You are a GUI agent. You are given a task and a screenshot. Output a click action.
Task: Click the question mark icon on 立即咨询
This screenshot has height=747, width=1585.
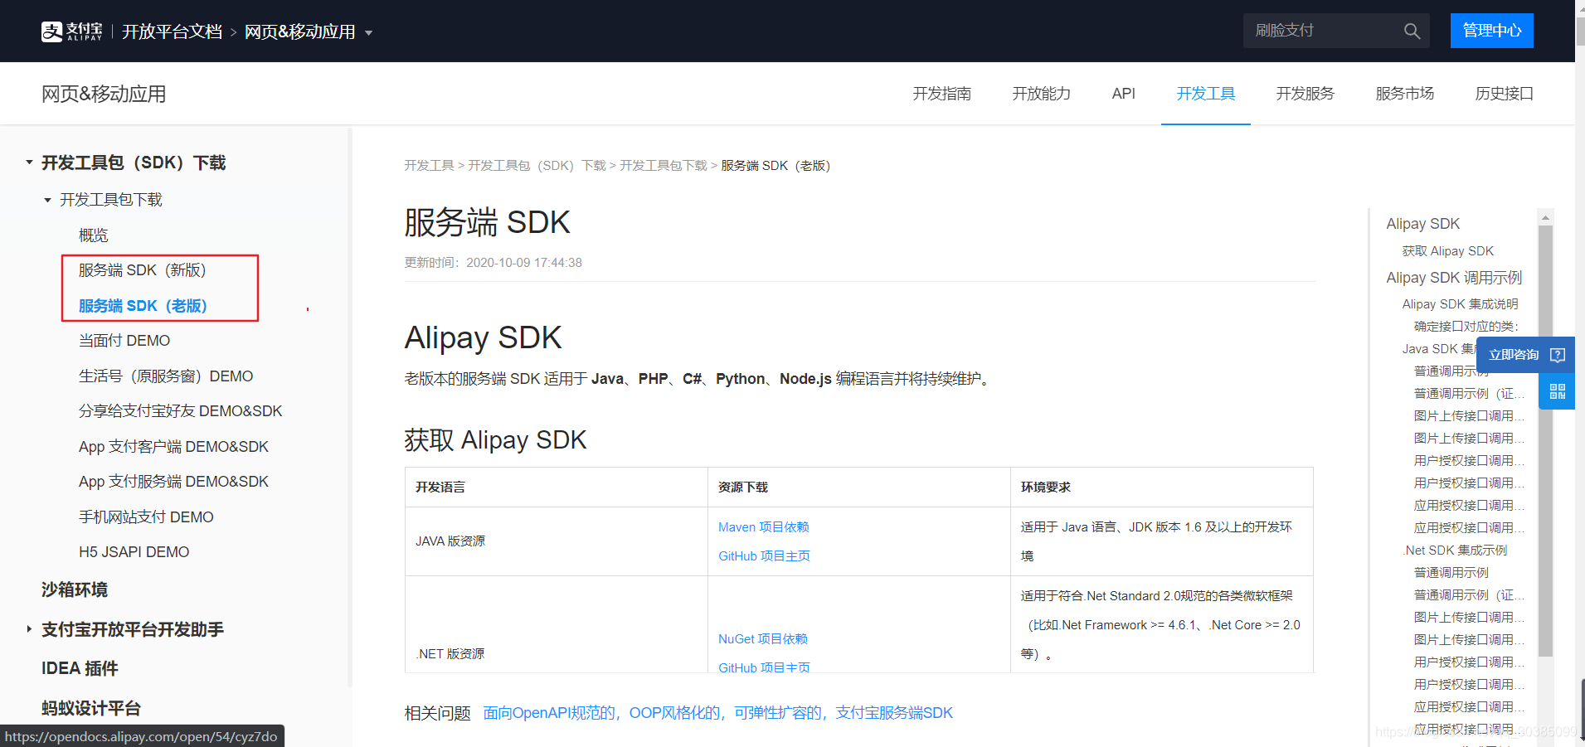pyautogui.click(x=1558, y=355)
